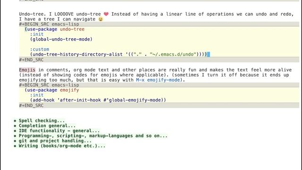Click the phrase '(instead of showing codes'
This screenshot has height=170, width=302.
(x=53, y=75)
